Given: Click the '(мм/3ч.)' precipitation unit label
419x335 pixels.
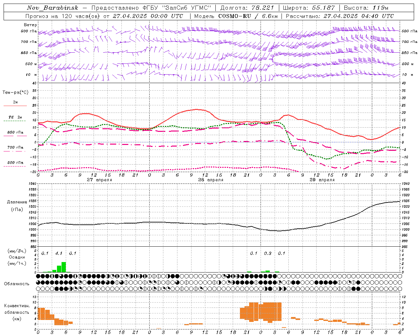Looking at the screenshot, I should point(17,251).
